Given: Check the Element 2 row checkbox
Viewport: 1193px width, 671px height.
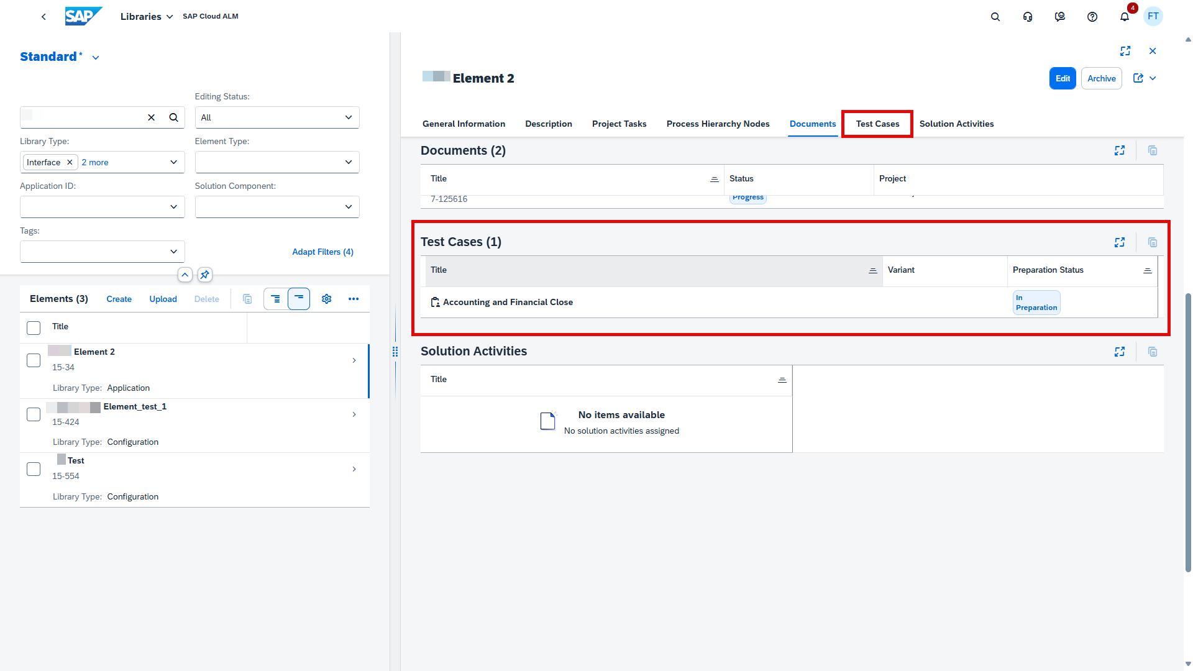Looking at the screenshot, I should pos(34,360).
